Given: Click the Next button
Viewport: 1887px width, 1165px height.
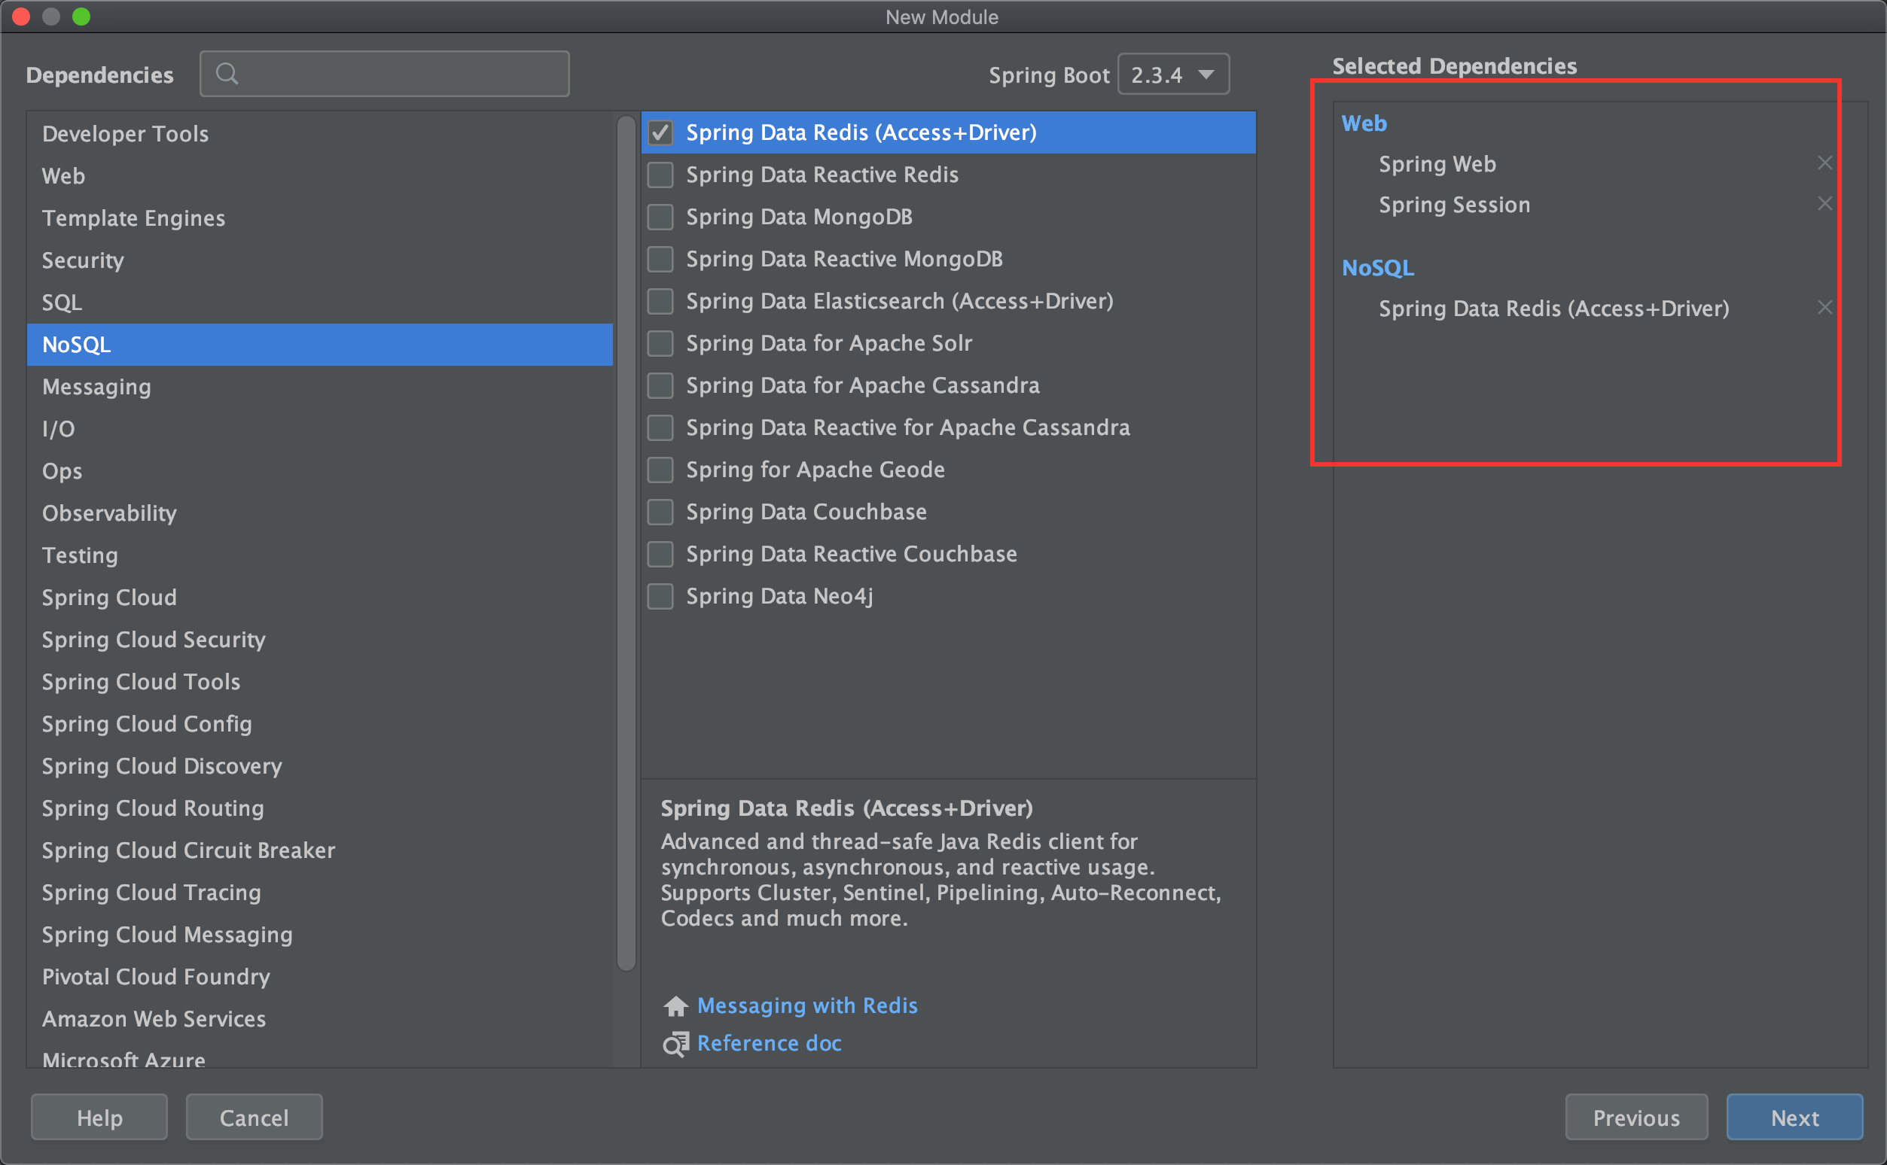Looking at the screenshot, I should pyautogui.click(x=1794, y=1118).
